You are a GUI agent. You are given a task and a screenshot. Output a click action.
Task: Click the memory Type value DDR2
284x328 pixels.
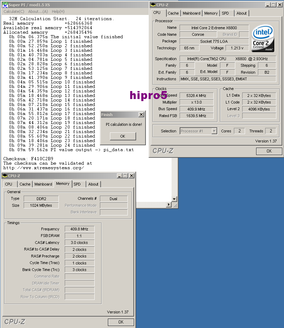tap(41, 199)
